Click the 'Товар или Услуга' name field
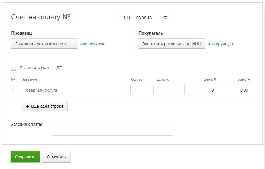Viewport: 265px width, 169px height. click(x=74, y=90)
